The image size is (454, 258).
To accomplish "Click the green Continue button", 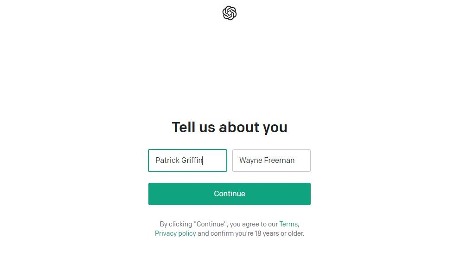I will (x=229, y=193).
